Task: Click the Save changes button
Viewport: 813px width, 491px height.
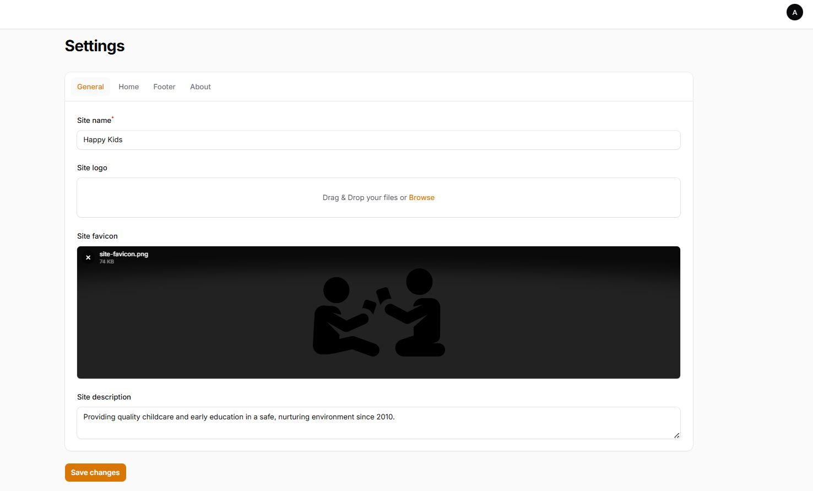Action: tap(95, 472)
